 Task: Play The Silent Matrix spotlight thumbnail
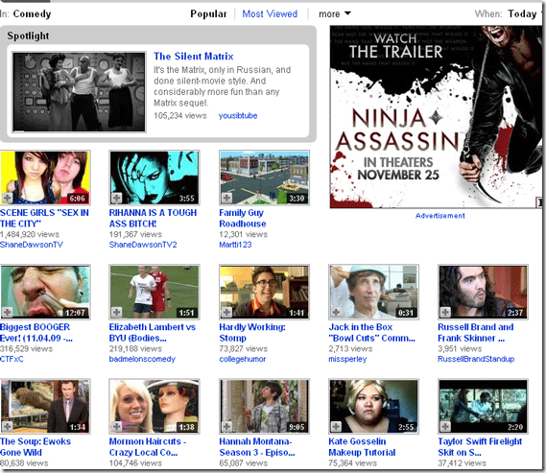pyautogui.click(x=79, y=92)
